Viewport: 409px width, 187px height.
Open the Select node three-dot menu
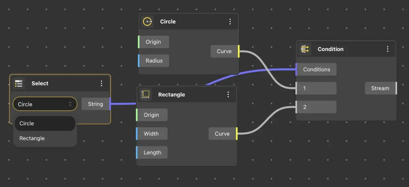click(101, 83)
